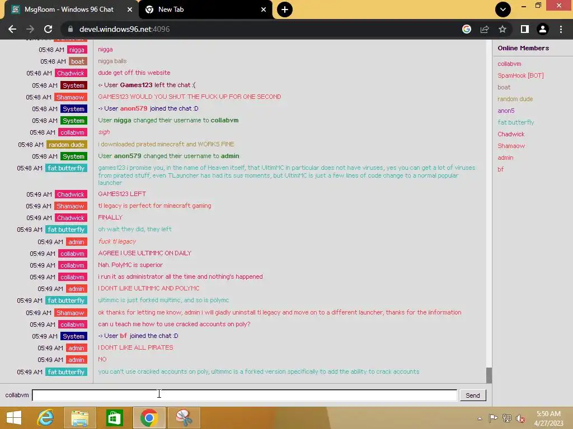Click the muted volume tray icon
Image resolution: width=573 pixels, height=429 pixels.
pos(520,418)
